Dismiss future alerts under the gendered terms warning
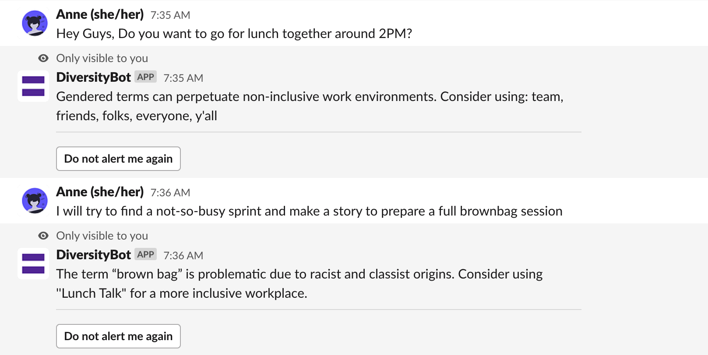 pyautogui.click(x=118, y=159)
